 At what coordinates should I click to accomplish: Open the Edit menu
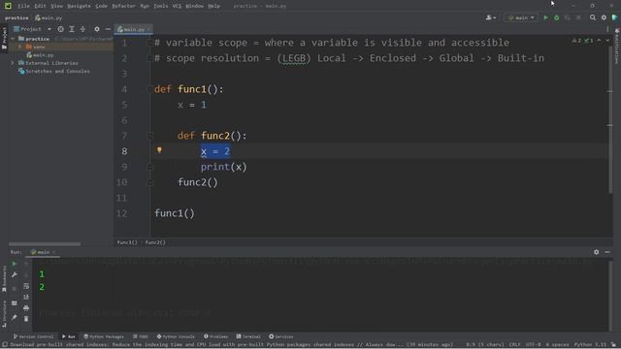tap(40, 6)
